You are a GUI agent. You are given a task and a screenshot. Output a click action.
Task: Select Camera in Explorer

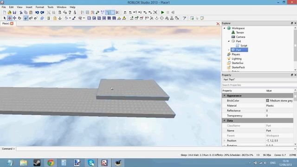coord(240,37)
